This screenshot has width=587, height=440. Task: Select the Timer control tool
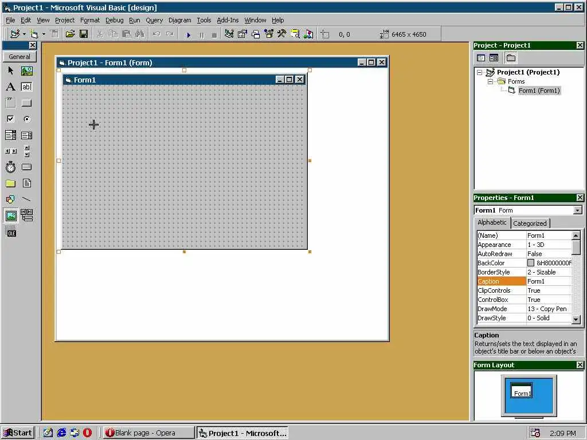click(10, 167)
